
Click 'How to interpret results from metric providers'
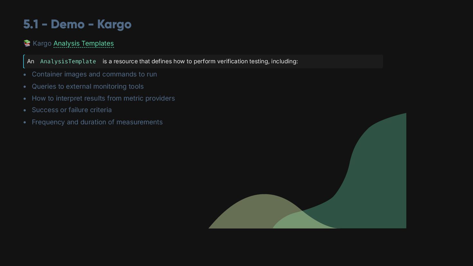103,98
